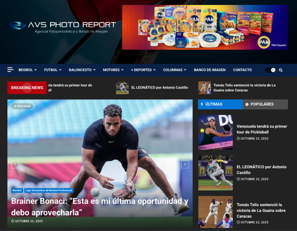Click the Beisbol category tag
This screenshot has width=297, height=231.
(x=17, y=190)
